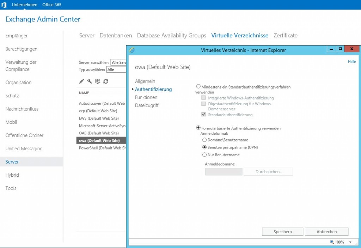Open the 'Server auswählen' dropdown
This screenshot has width=361, height=248.
point(118,62)
